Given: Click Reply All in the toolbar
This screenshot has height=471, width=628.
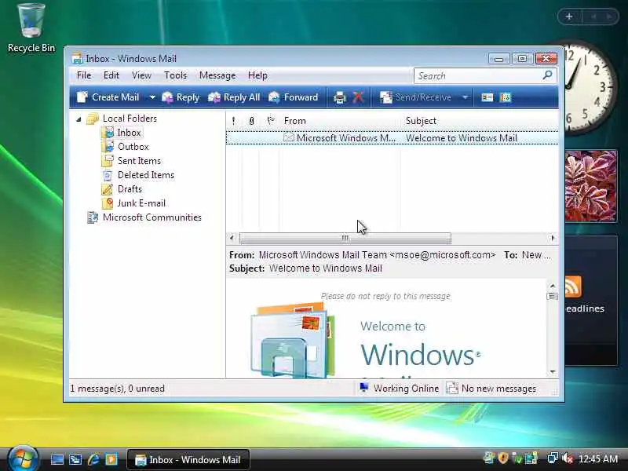Looking at the screenshot, I should [234, 97].
